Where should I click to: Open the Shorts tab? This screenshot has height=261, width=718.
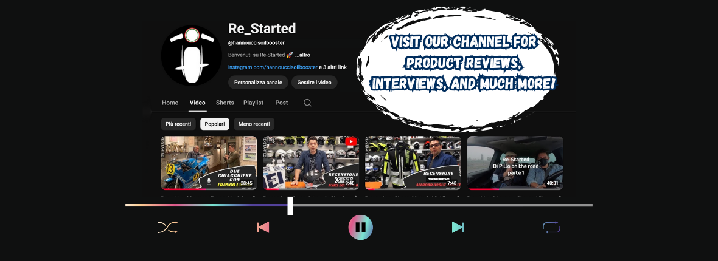pyautogui.click(x=225, y=103)
